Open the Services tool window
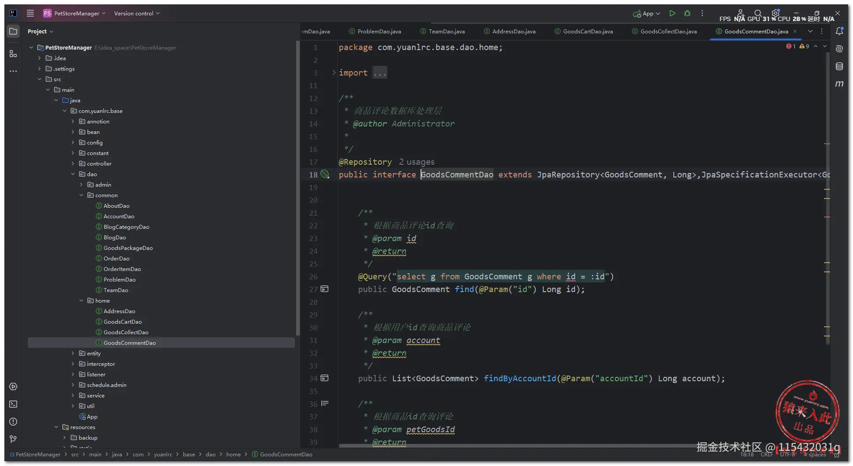 (x=13, y=387)
